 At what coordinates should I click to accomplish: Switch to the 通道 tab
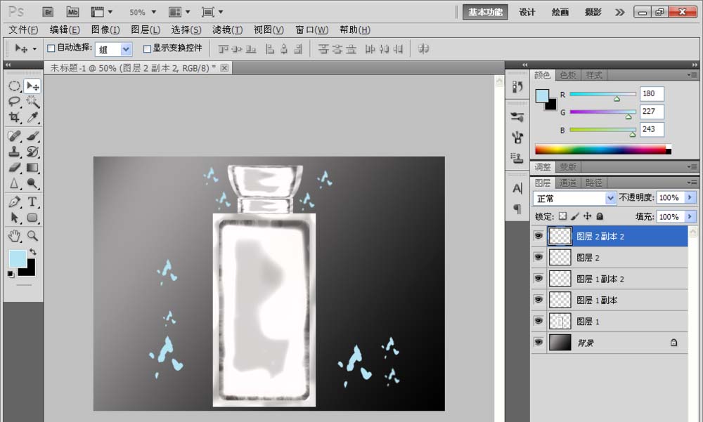click(x=567, y=183)
